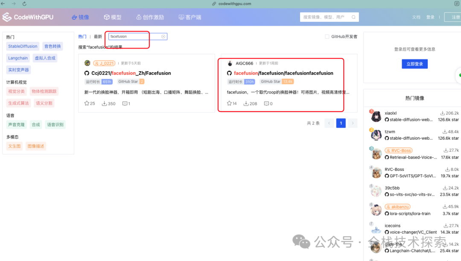Image resolution: width=461 pixels, height=261 pixels.
Task: Click 文档 link in header
Action: click(x=416, y=17)
